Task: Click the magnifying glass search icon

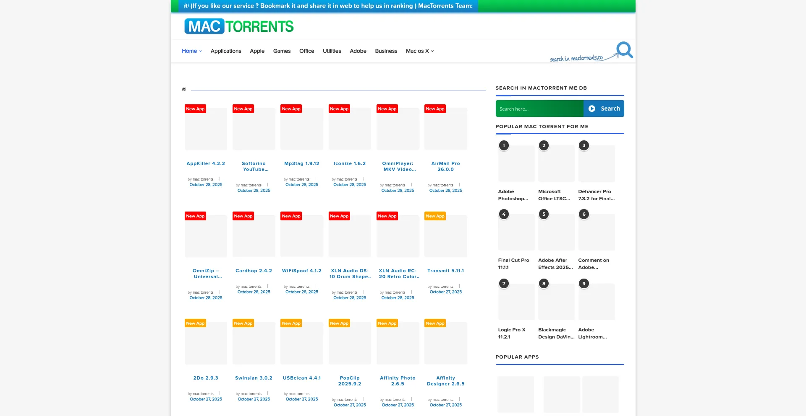Action: (x=624, y=50)
